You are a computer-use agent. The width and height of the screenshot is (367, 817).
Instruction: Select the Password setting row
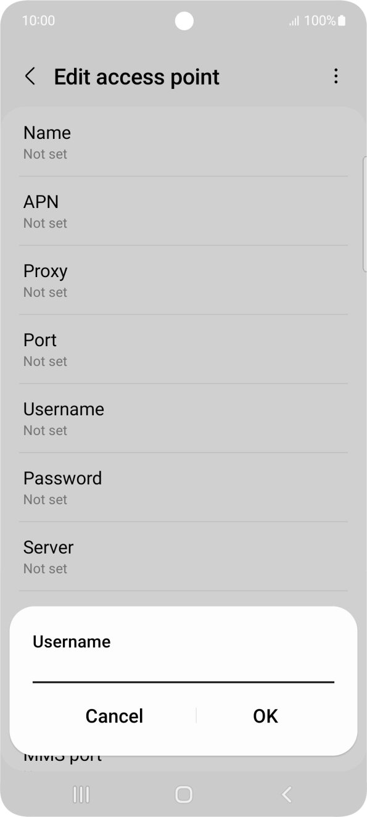pyautogui.click(x=183, y=487)
